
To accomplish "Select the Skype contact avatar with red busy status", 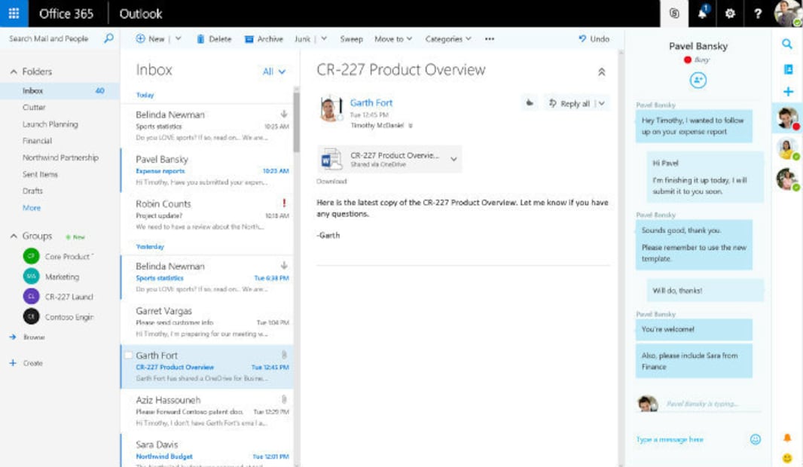I will pos(787,118).
